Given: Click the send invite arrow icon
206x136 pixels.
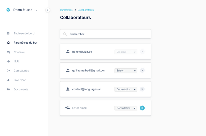Looking at the screenshot, I should tap(142, 108).
